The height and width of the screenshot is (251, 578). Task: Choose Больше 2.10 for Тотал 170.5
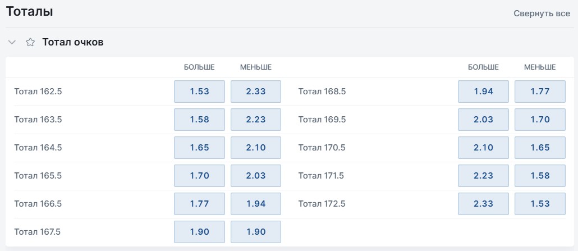pos(483,148)
